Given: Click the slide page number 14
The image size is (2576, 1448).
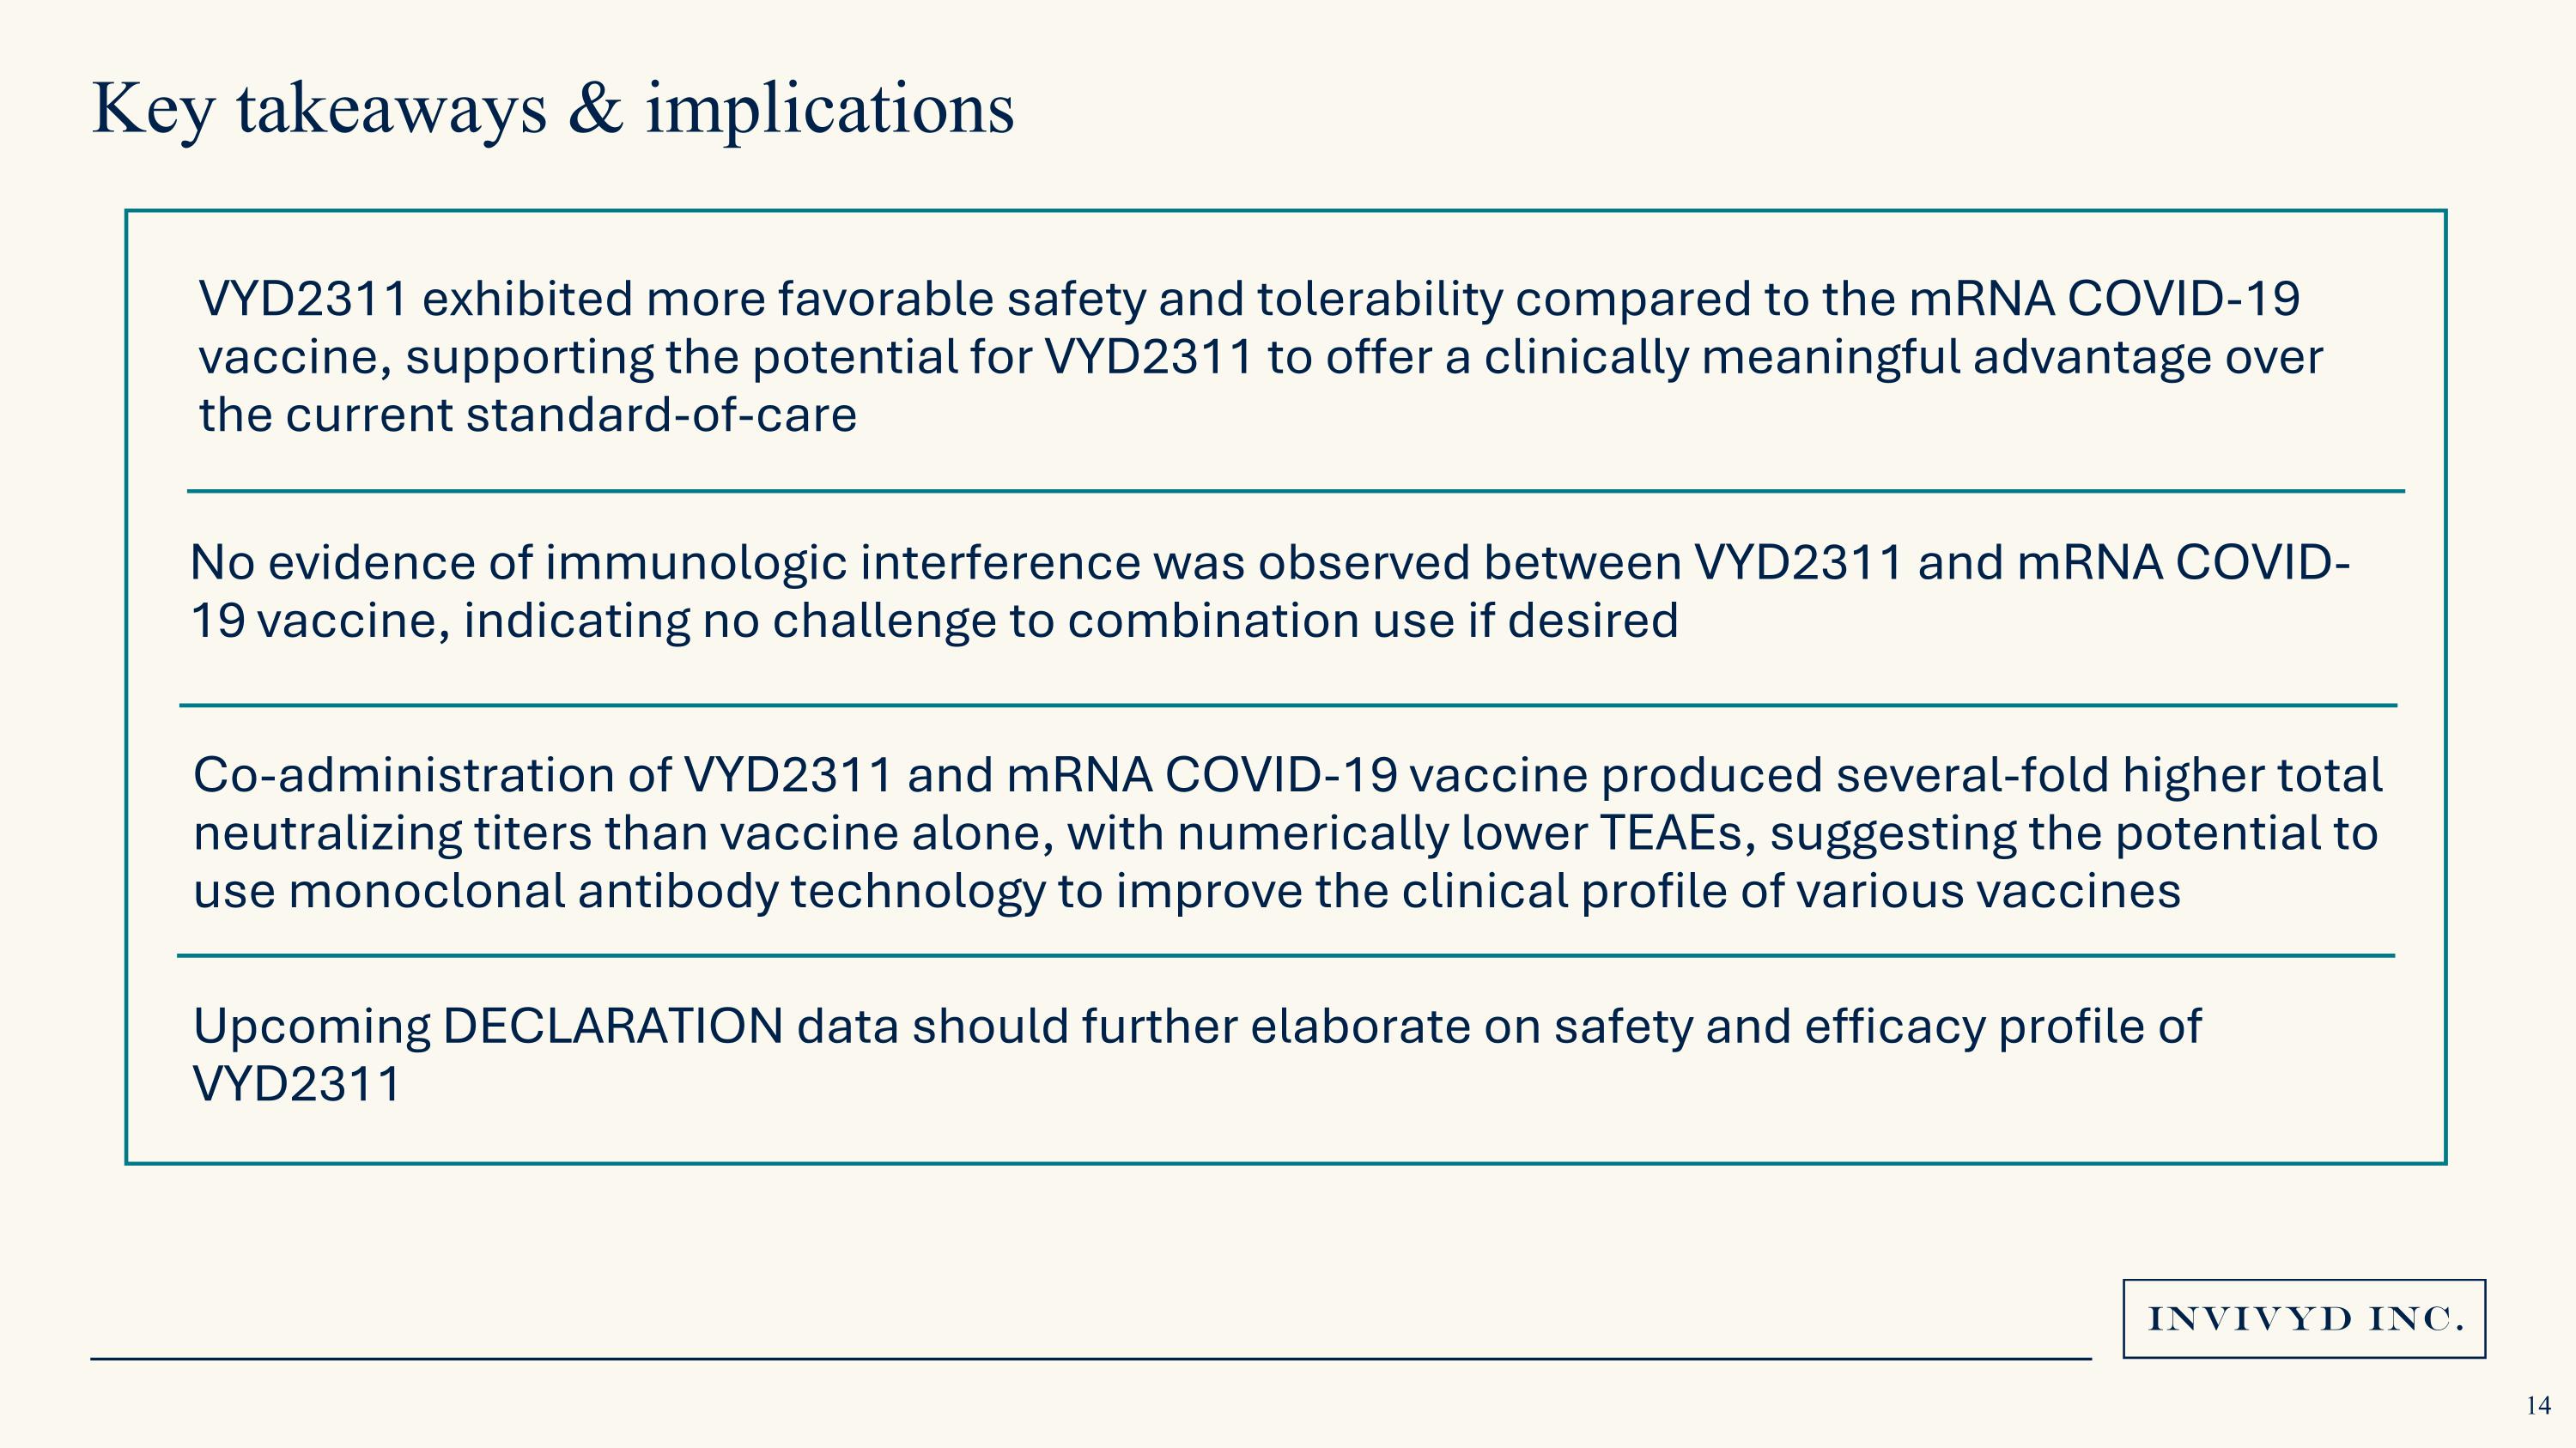Looking at the screenshot, I should (2538, 1406).
